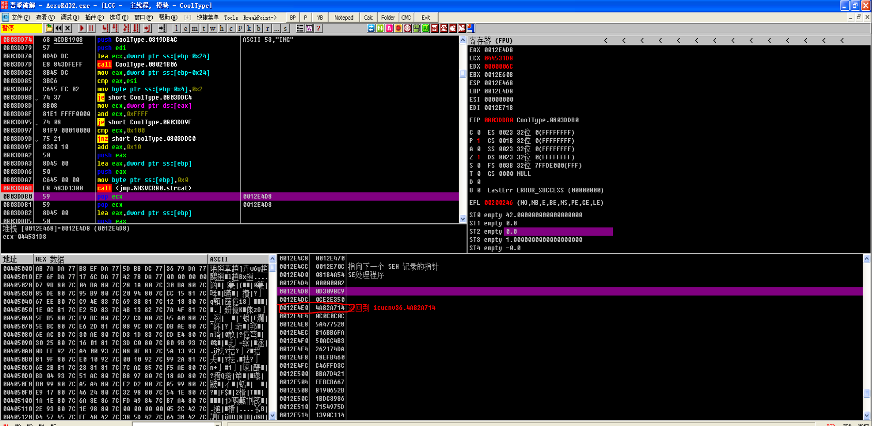
Task: Open the Tools menu
Action: (x=231, y=18)
